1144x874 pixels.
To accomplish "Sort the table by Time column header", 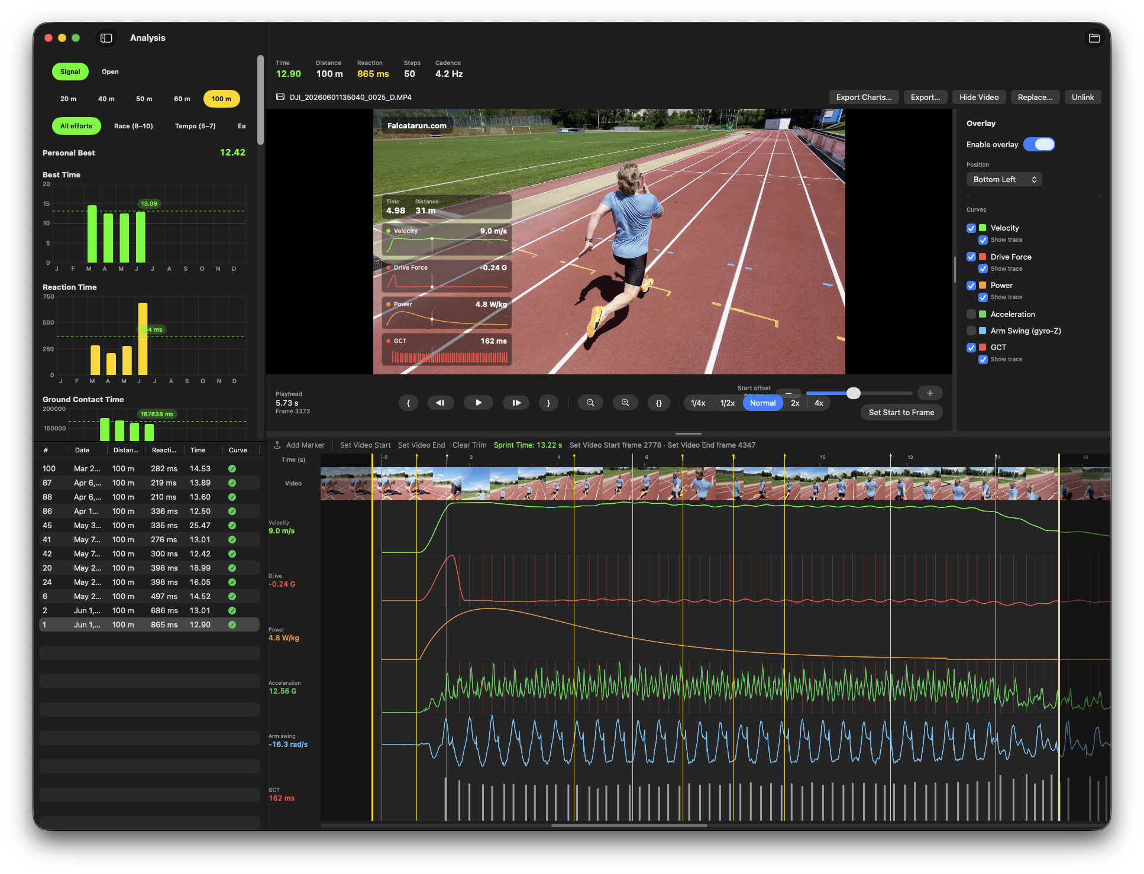I will (x=198, y=450).
